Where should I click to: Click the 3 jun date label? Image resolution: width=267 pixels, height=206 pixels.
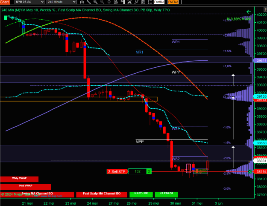tap(219, 203)
